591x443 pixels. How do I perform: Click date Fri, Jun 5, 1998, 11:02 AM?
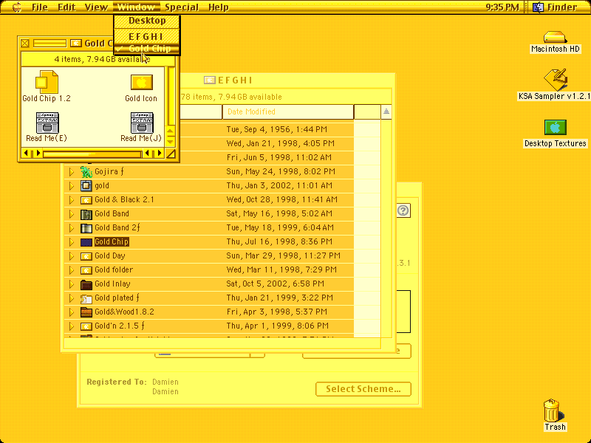(x=279, y=157)
